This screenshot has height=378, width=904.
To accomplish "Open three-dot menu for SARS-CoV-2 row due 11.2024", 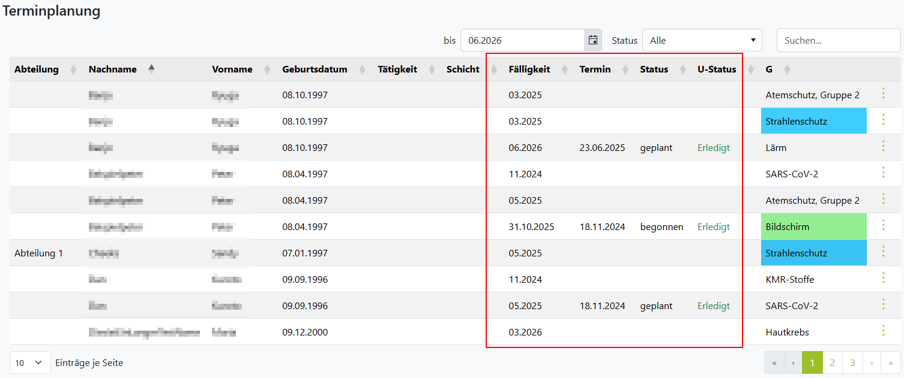I will 883,173.
